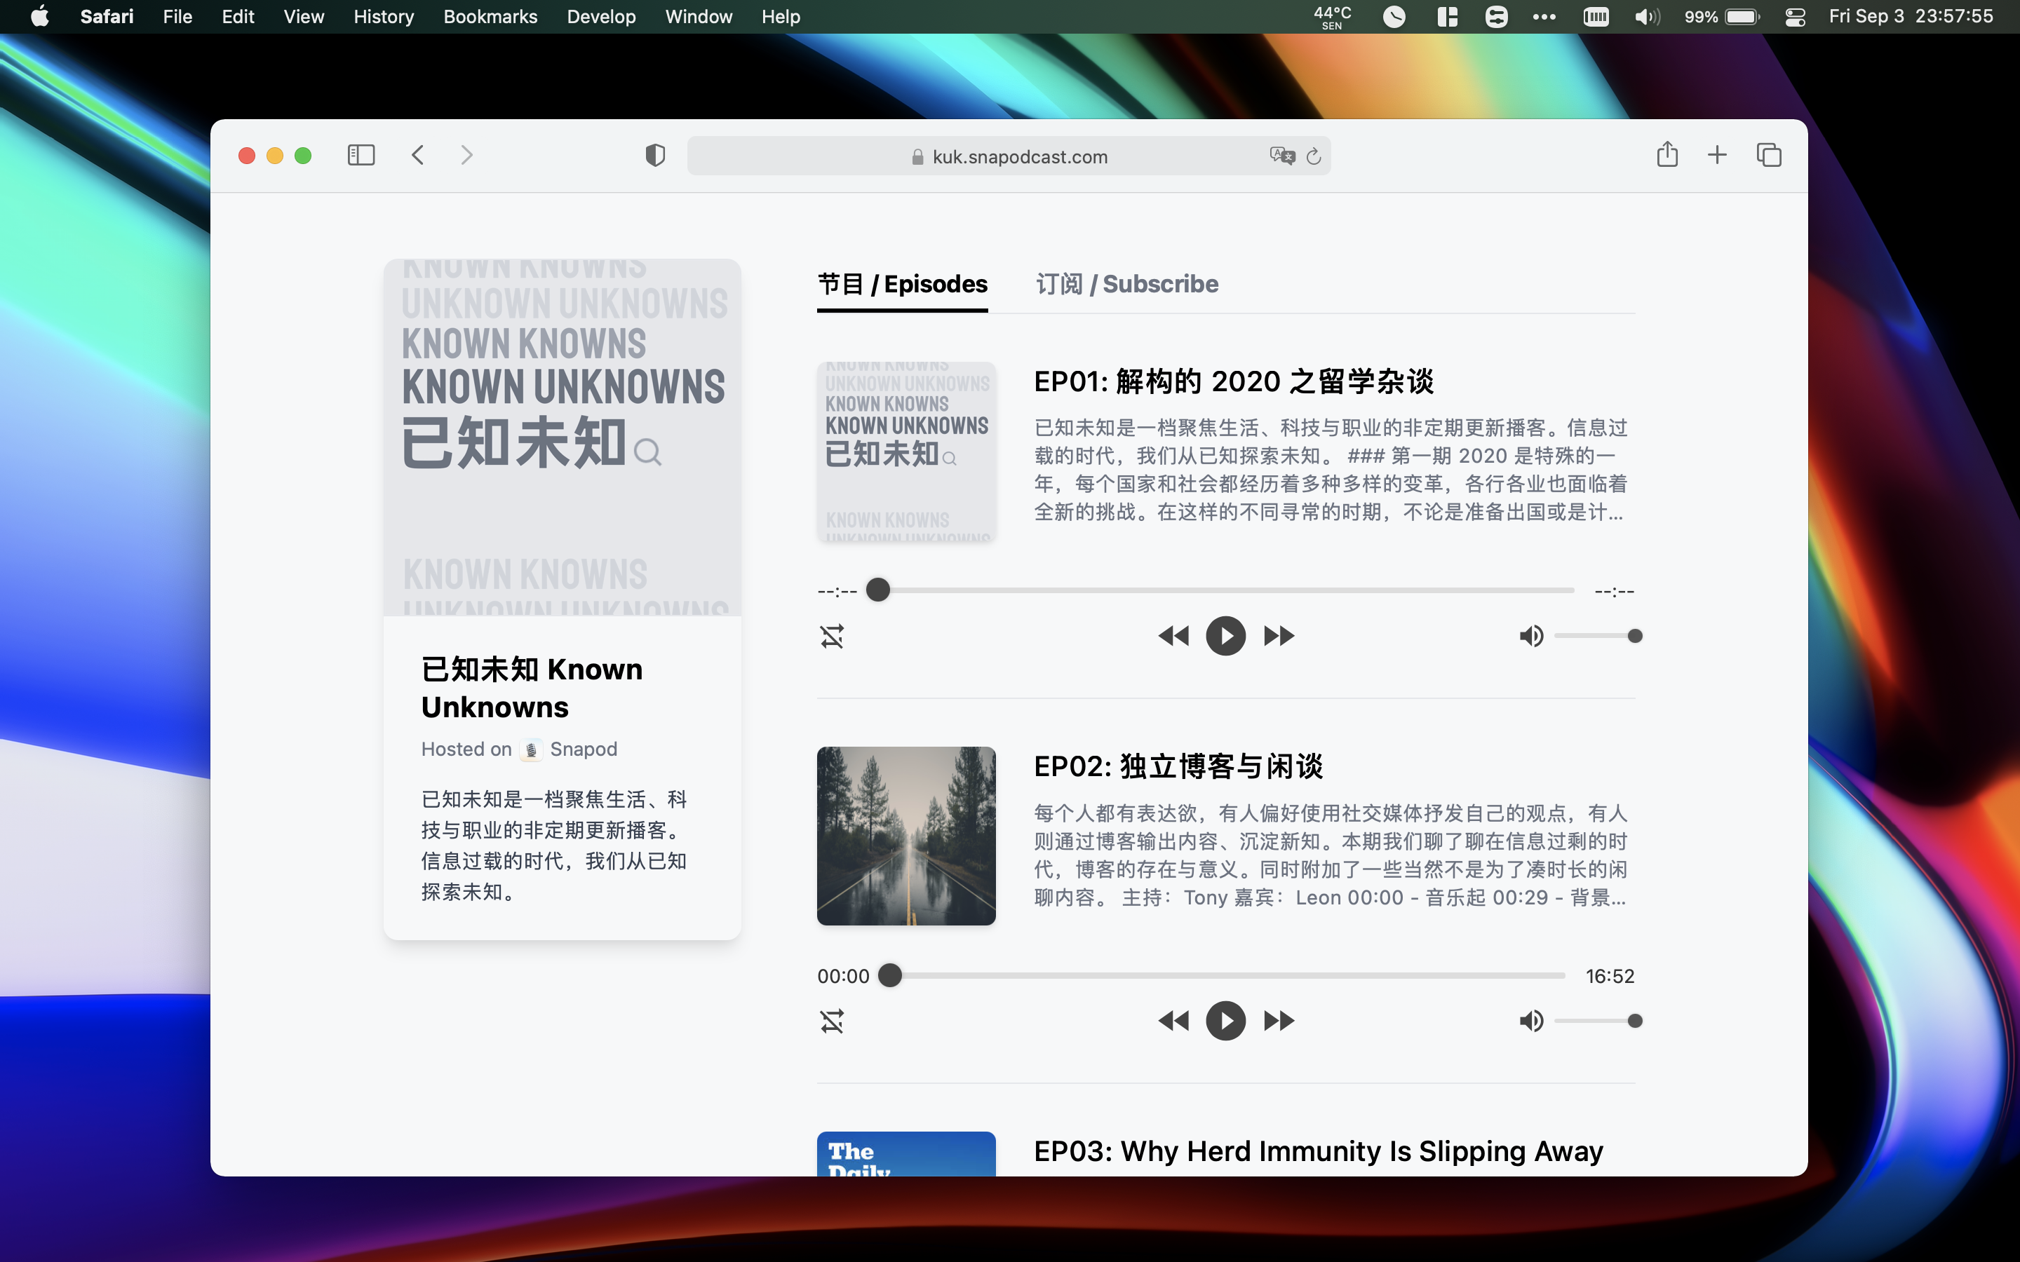Click the search icon on podcast cover art

[648, 453]
